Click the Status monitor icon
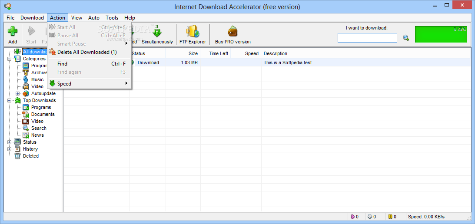The image size is (475, 224). (17, 142)
